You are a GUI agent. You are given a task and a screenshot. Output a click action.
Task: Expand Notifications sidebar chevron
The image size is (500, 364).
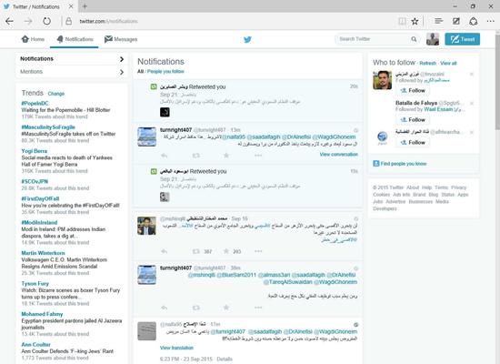pyautogui.click(x=122, y=59)
